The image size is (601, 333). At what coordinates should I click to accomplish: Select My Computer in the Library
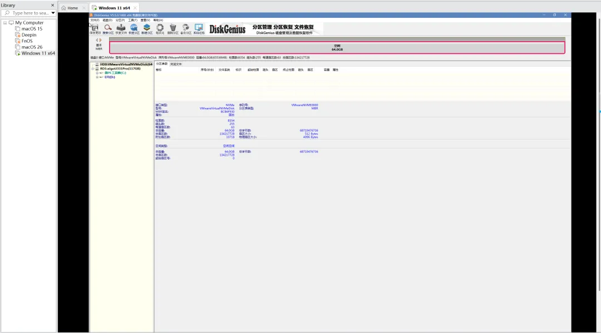[x=29, y=23]
